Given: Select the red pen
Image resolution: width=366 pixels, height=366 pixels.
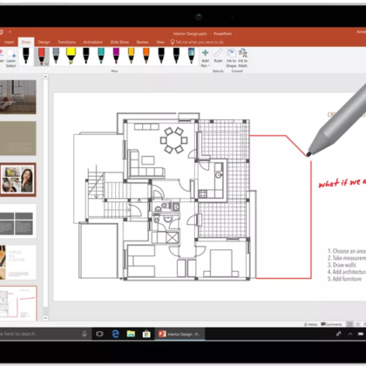Looking at the screenshot, I should pos(41,56).
